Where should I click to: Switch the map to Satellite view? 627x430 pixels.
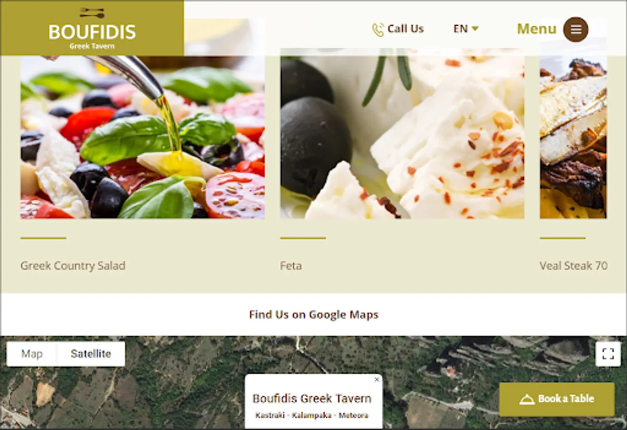pos(91,354)
